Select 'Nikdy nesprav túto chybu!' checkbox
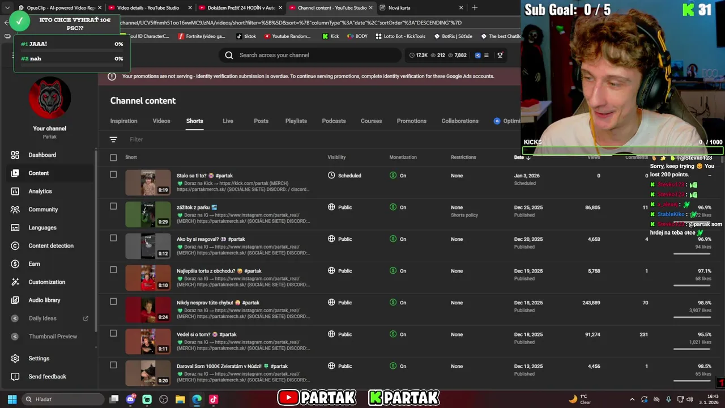Image resolution: width=725 pixels, height=408 pixels. coord(113,301)
